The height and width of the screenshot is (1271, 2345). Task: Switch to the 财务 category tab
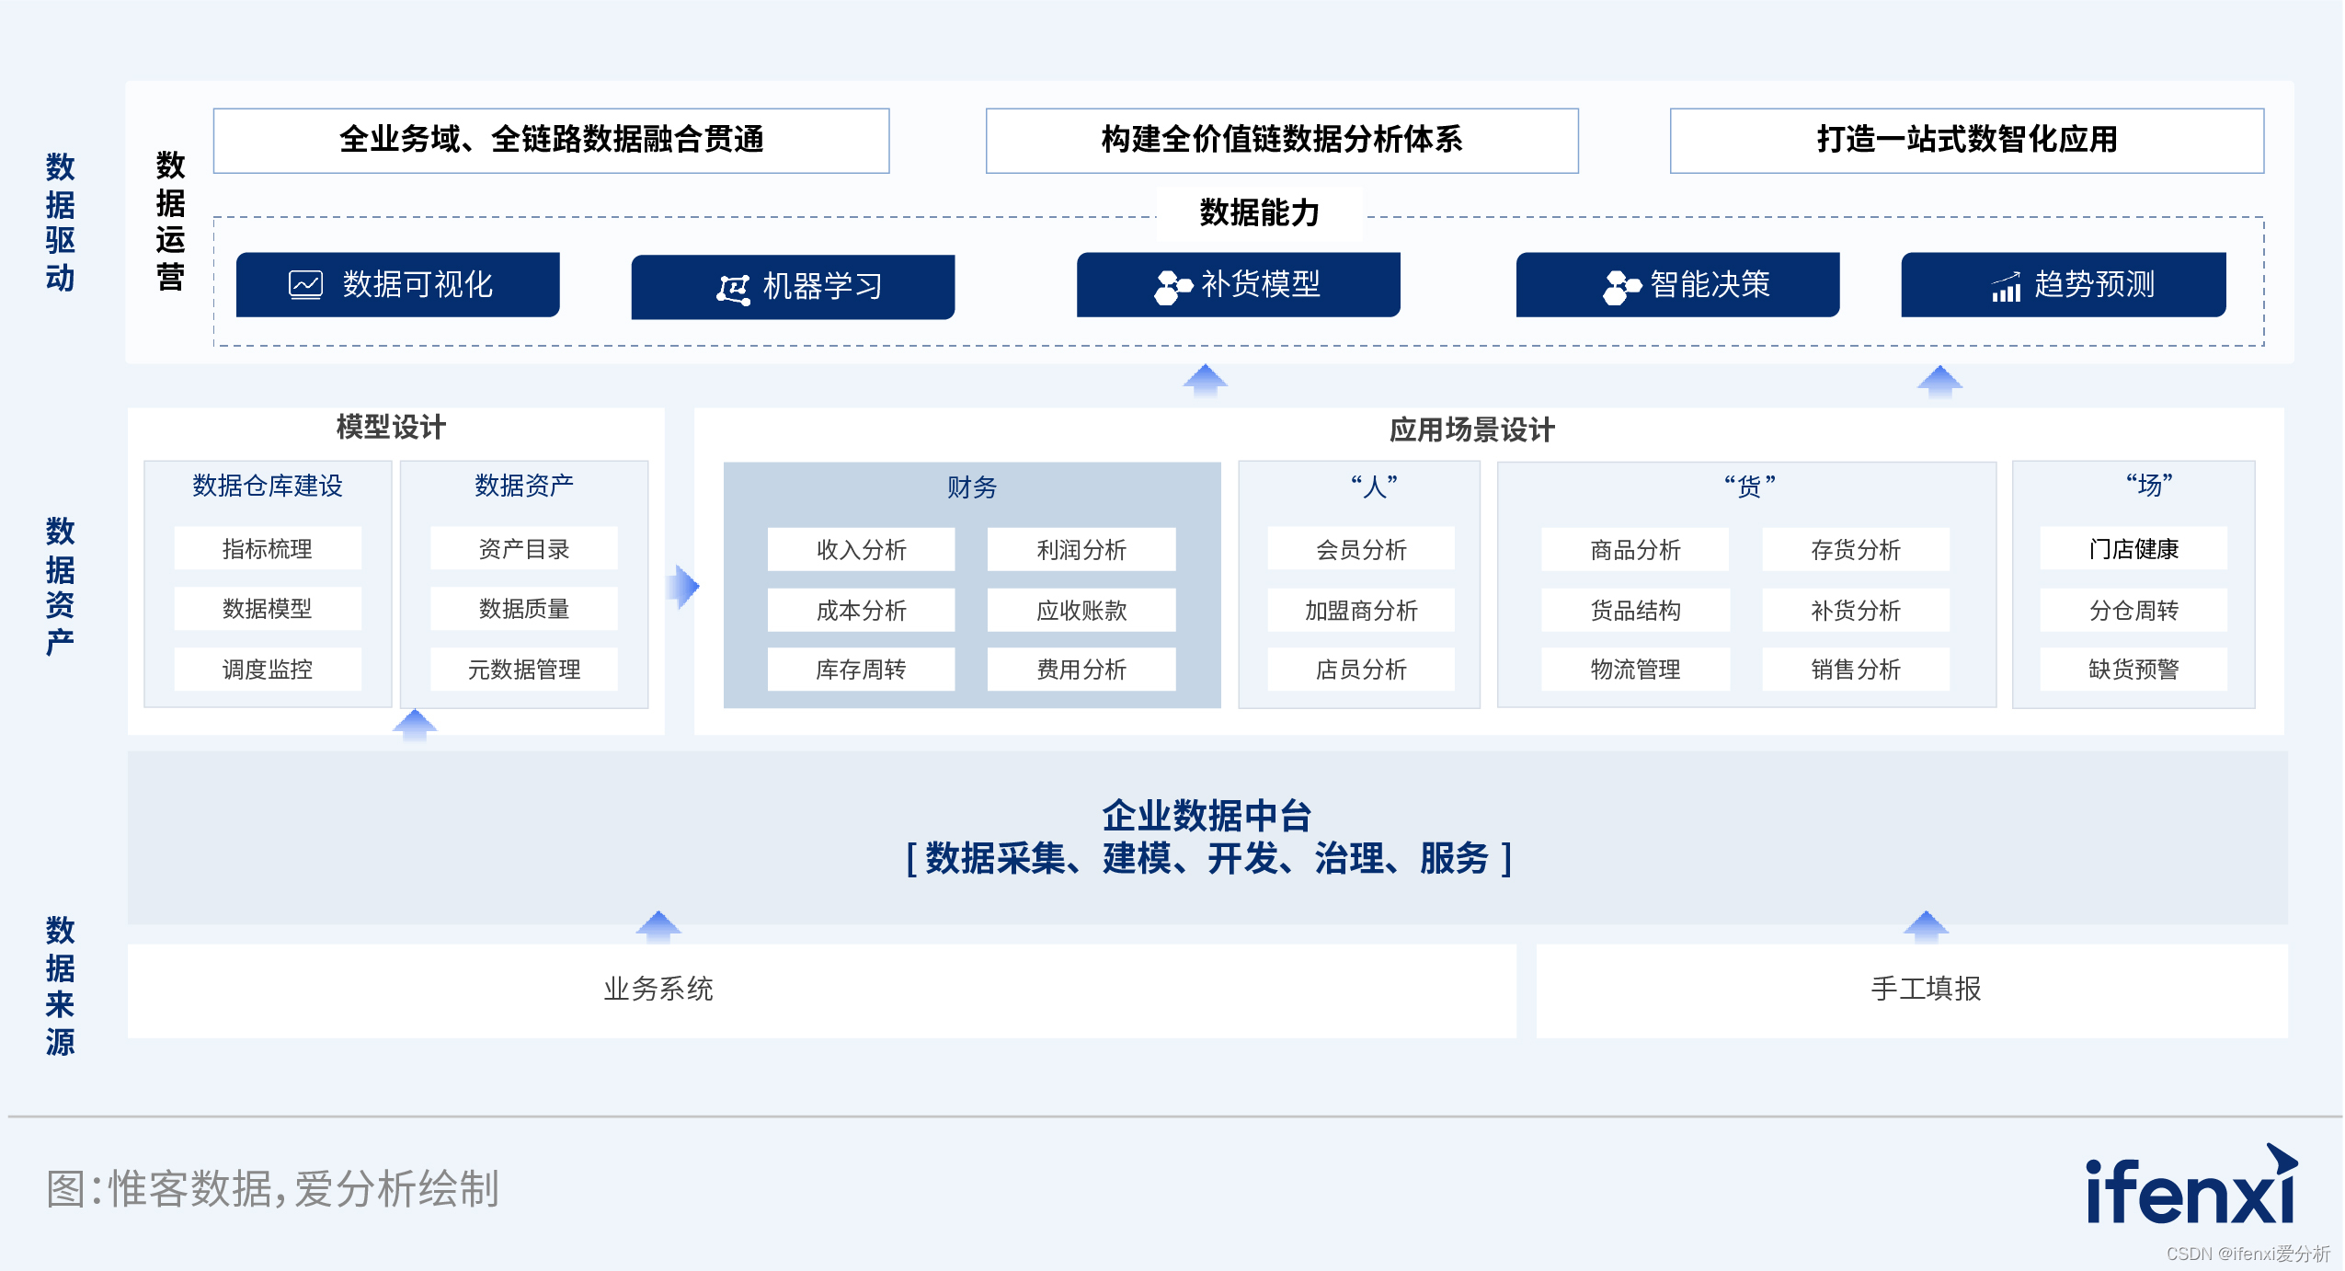click(972, 489)
